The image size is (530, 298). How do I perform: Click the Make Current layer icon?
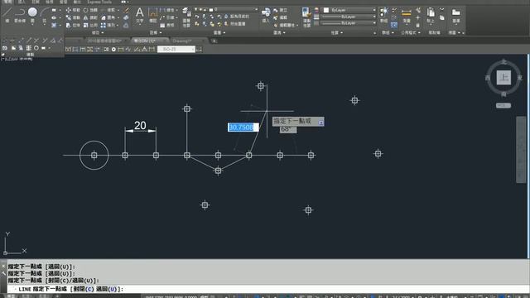click(x=226, y=17)
